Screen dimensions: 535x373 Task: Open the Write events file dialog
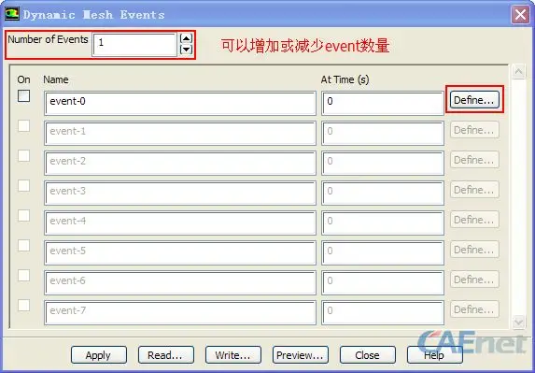pos(233,355)
